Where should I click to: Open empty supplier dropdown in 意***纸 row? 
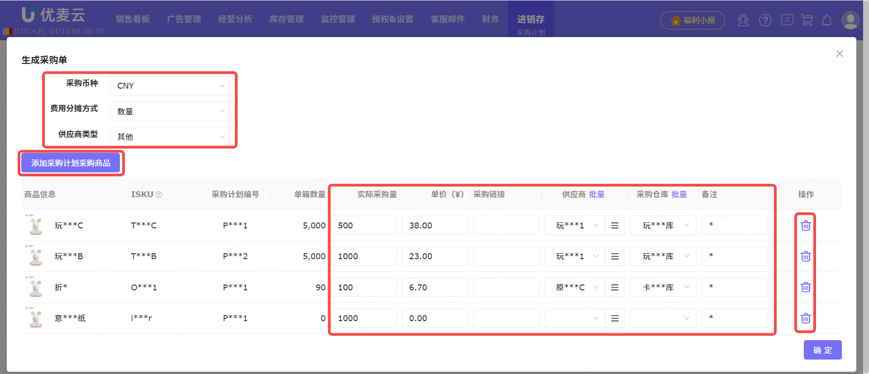point(575,318)
